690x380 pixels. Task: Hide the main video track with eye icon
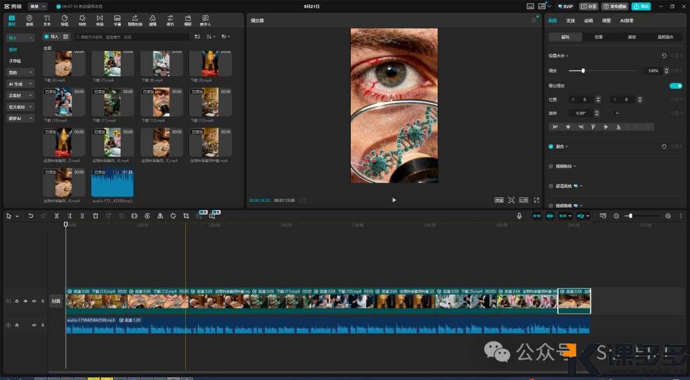(26, 301)
